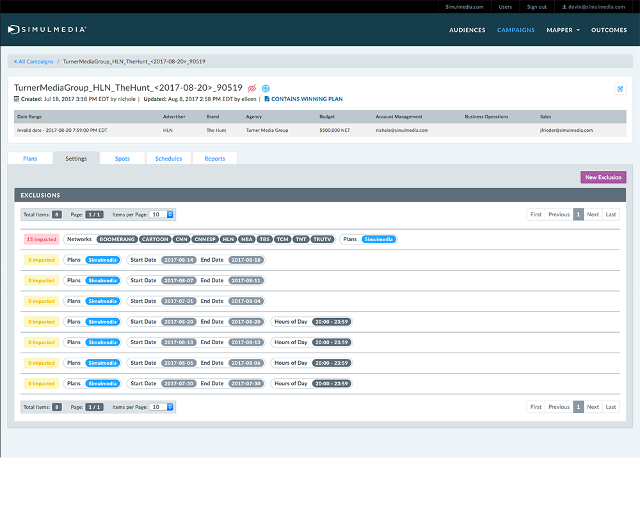640x517 pixels.
Task: Open the Reports tab
Action: pyautogui.click(x=214, y=158)
